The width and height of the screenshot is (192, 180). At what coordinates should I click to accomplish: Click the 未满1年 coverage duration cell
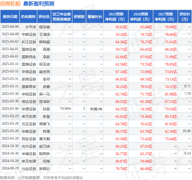(96, 109)
